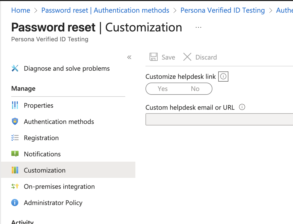Click the Persona Verified ID Testing subtitle
The width and height of the screenshot is (293, 224).
coord(50,39)
